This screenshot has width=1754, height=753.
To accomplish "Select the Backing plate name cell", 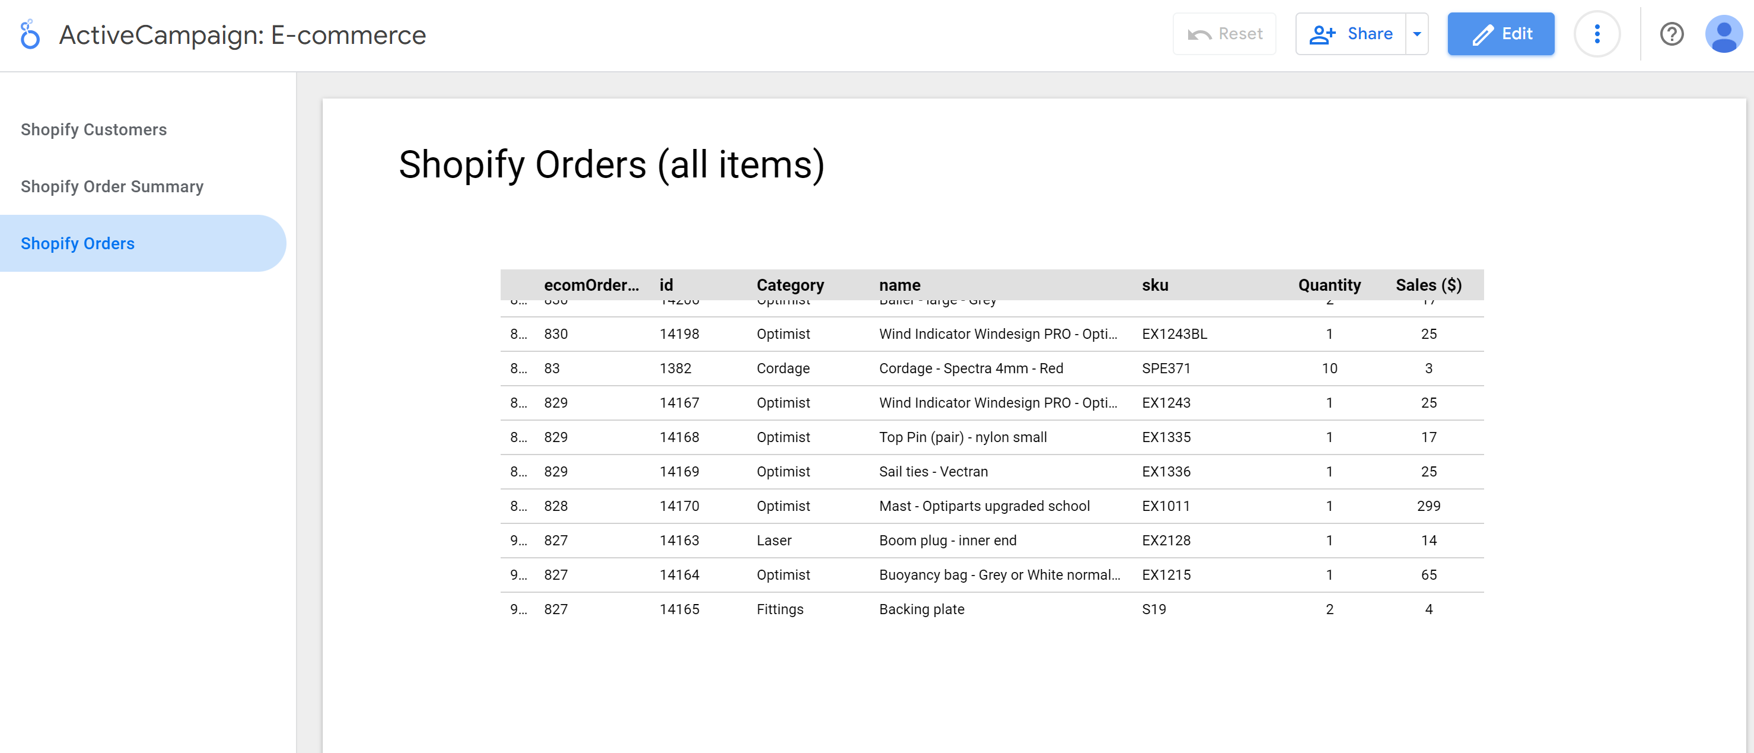I will coord(921,609).
